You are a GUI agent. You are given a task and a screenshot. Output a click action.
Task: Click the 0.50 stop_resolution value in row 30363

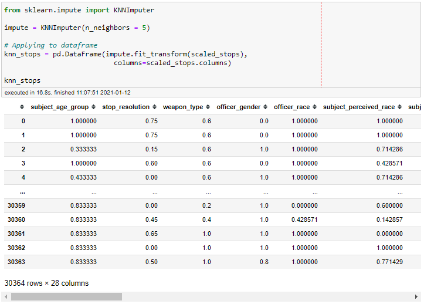pyautogui.click(x=151, y=262)
